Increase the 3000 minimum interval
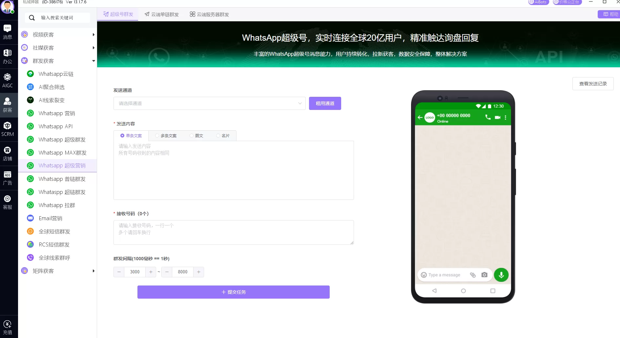The image size is (620, 338). 151,272
